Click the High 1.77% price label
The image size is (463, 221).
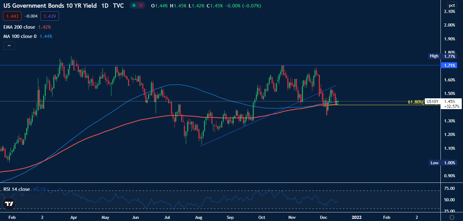coord(443,56)
